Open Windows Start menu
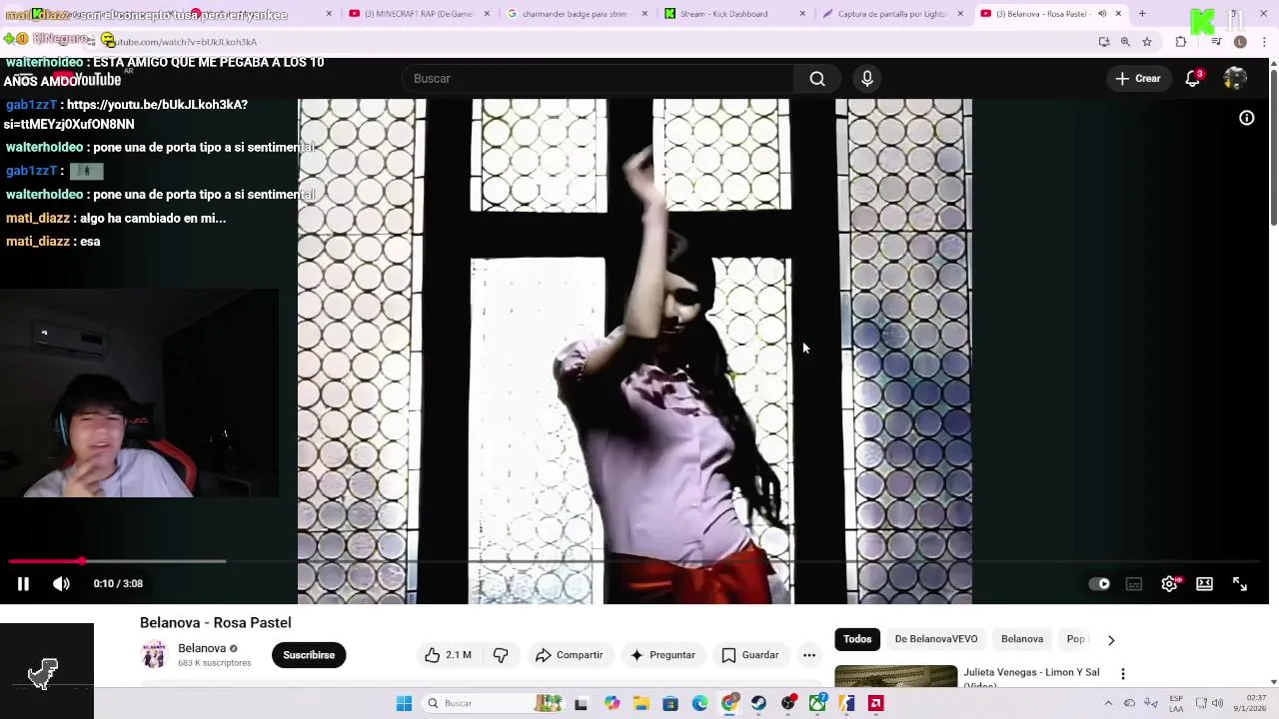This screenshot has width=1279, height=719. click(404, 703)
